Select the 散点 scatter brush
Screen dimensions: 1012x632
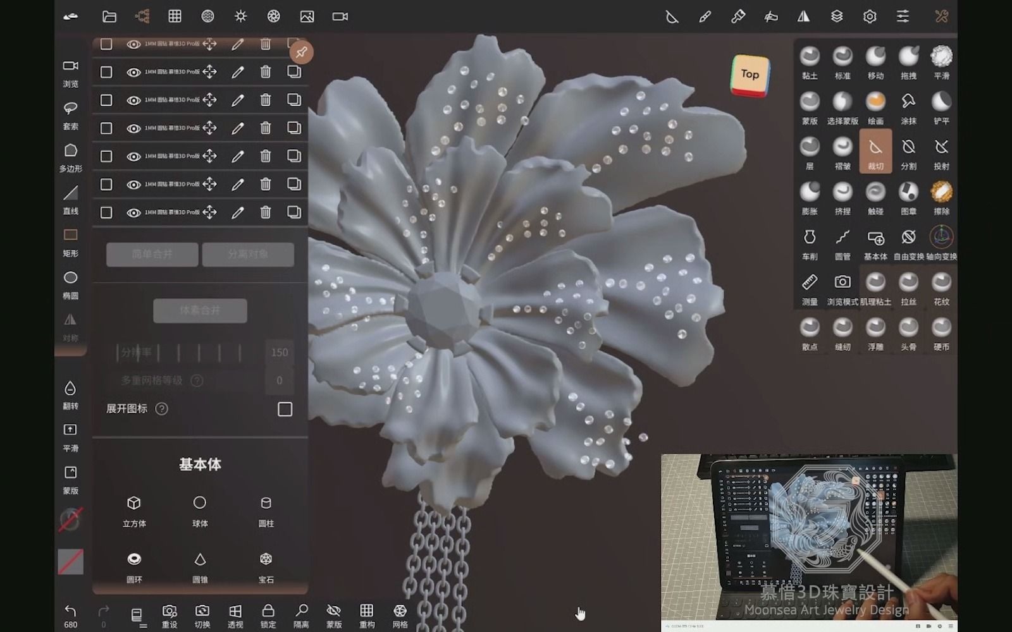tap(810, 334)
